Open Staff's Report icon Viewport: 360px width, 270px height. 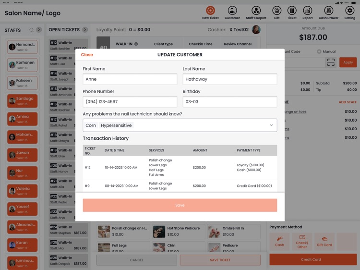256,13
